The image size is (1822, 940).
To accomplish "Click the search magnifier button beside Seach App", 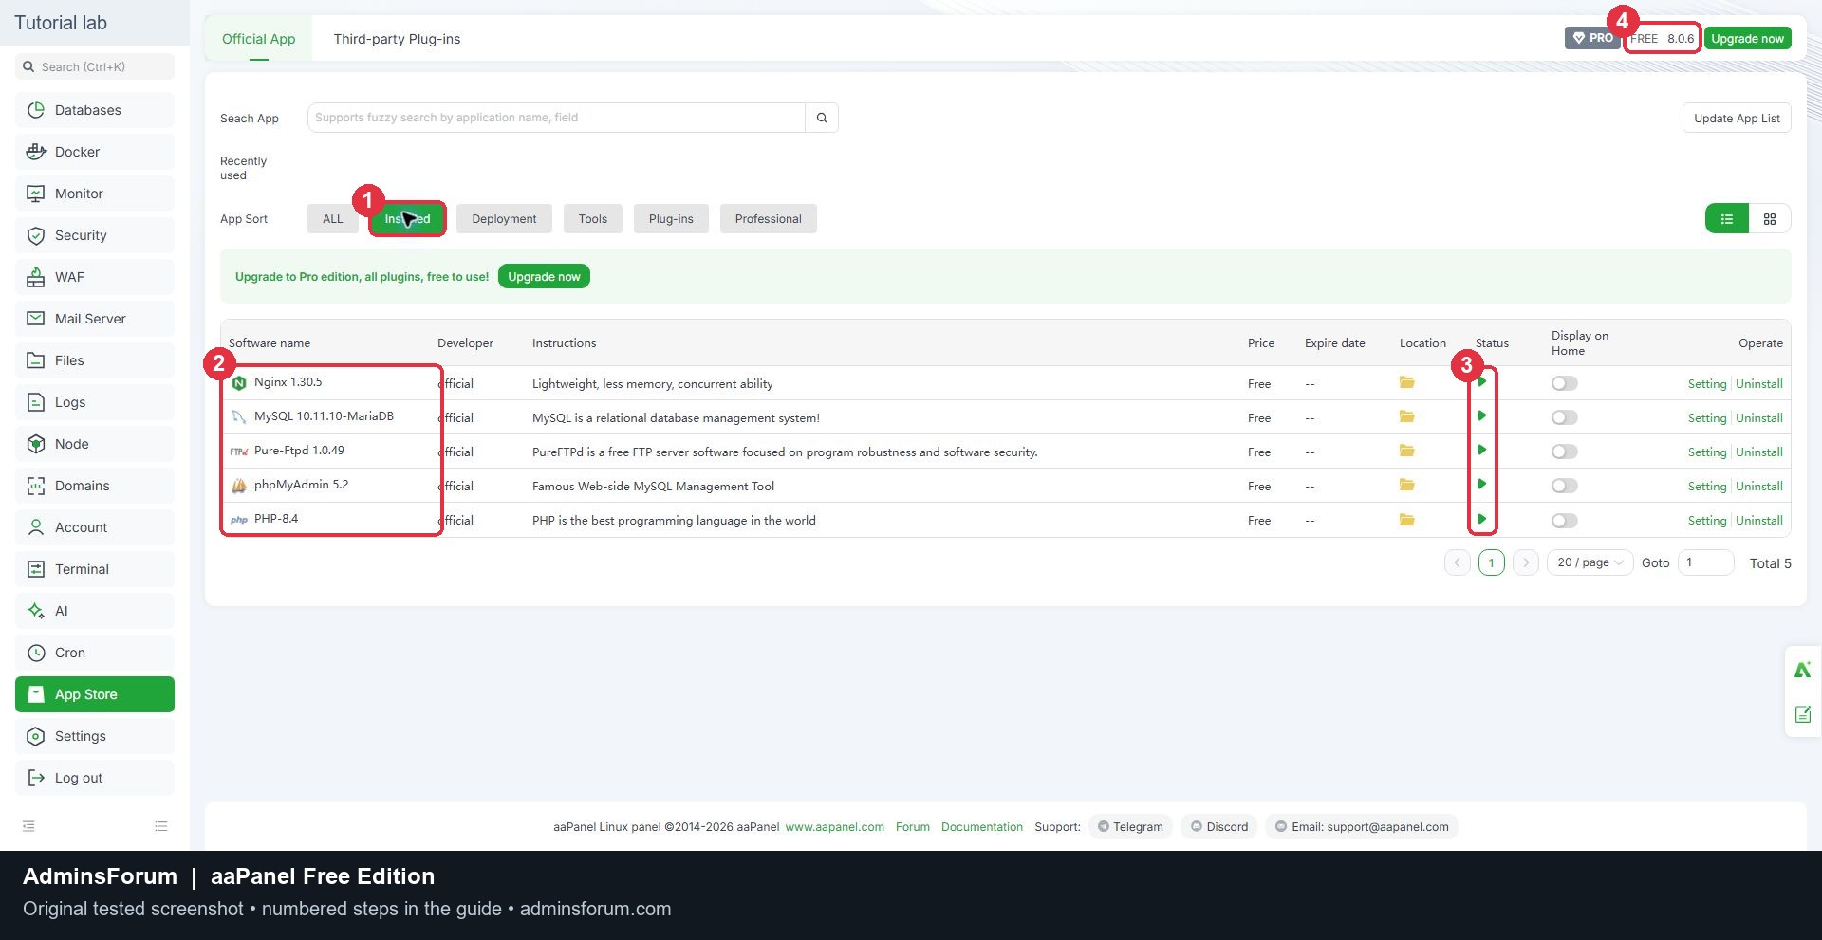I will coord(822,118).
